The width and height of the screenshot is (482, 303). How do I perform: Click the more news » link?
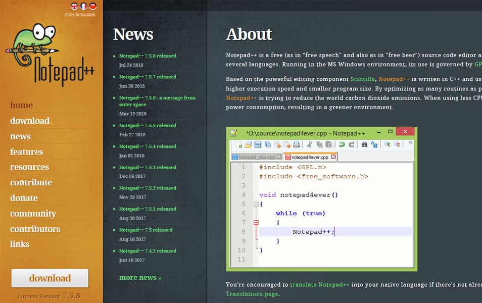click(140, 277)
